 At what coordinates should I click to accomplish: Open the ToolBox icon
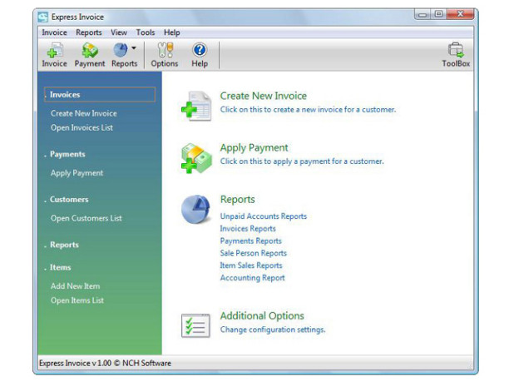456,55
